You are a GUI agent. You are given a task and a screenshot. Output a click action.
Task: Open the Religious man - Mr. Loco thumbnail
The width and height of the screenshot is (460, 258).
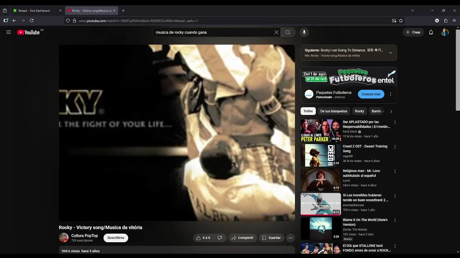coord(321,180)
